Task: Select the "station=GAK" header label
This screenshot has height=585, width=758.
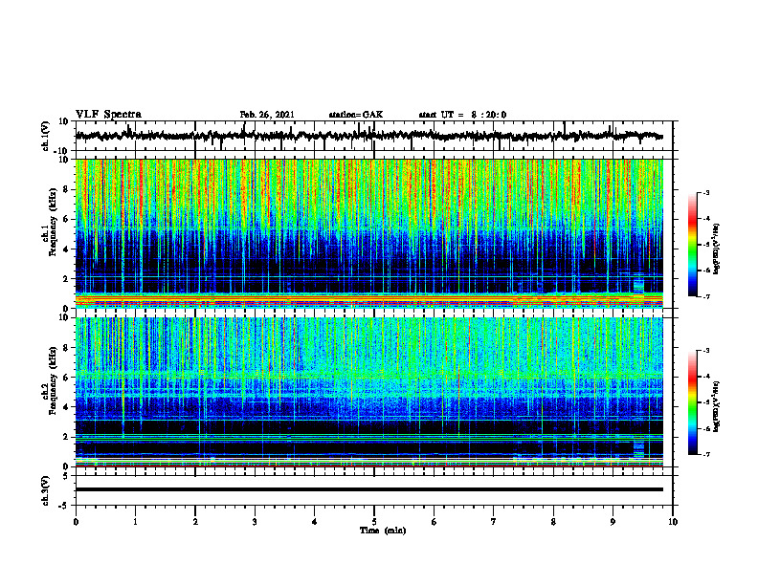Action: [x=356, y=115]
